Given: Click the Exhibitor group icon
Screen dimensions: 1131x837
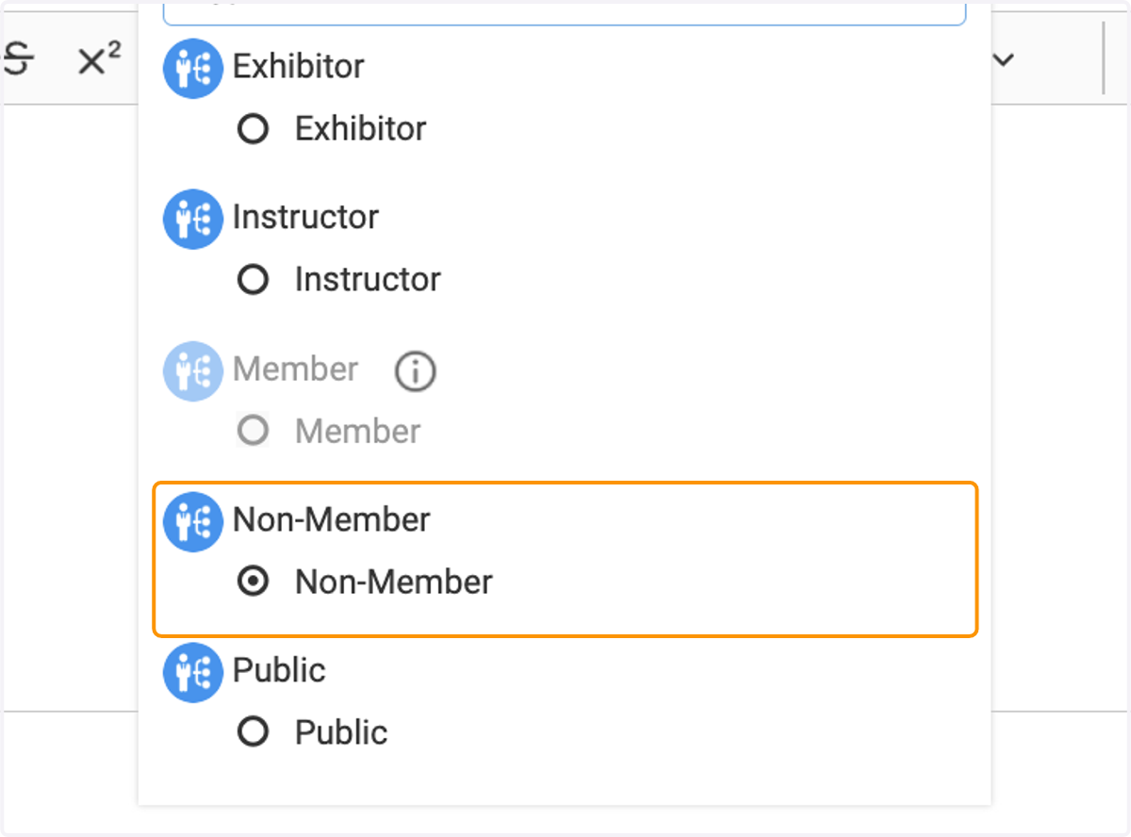Looking at the screenshot, I should click(x=193, y=68).
